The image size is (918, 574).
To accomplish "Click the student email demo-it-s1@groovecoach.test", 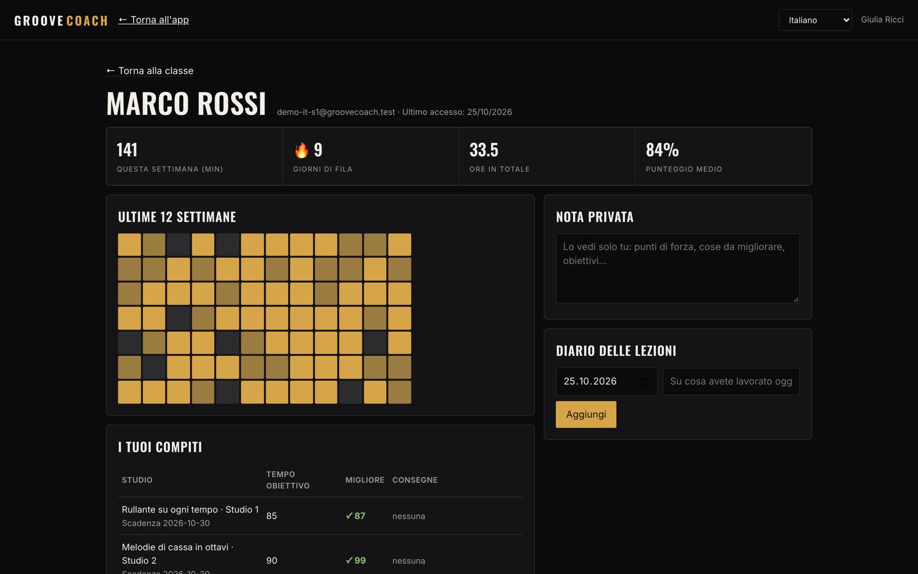I will coord(336,112).
